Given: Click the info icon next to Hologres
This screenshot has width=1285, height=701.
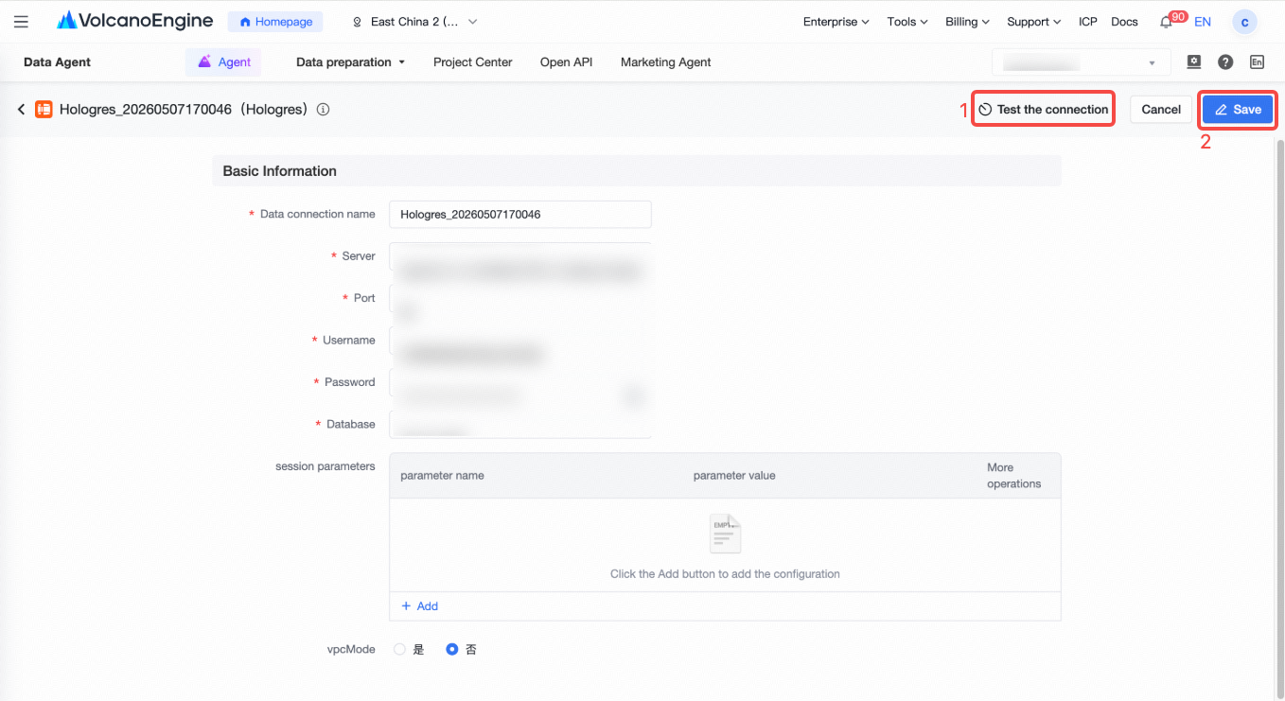Looking at the screenshot, I should click(x=323, y=110).
